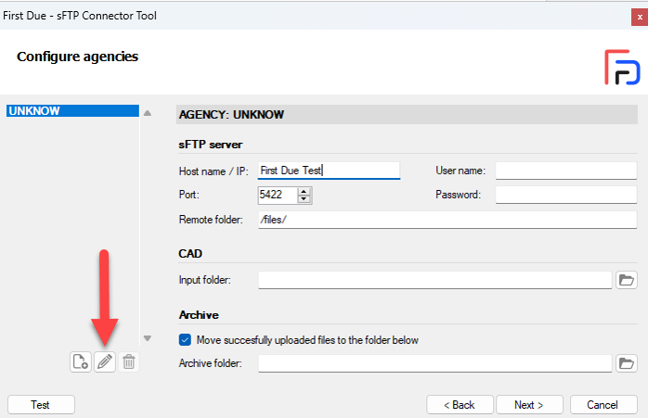Go to the Next step
The image size is (648, 418).
pos(529,405)
